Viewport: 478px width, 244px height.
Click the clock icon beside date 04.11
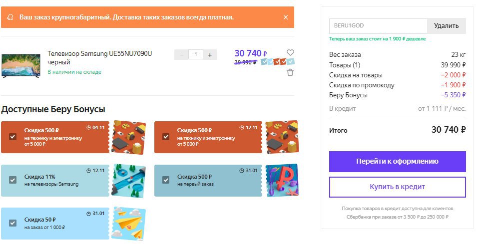pos(89,128)
